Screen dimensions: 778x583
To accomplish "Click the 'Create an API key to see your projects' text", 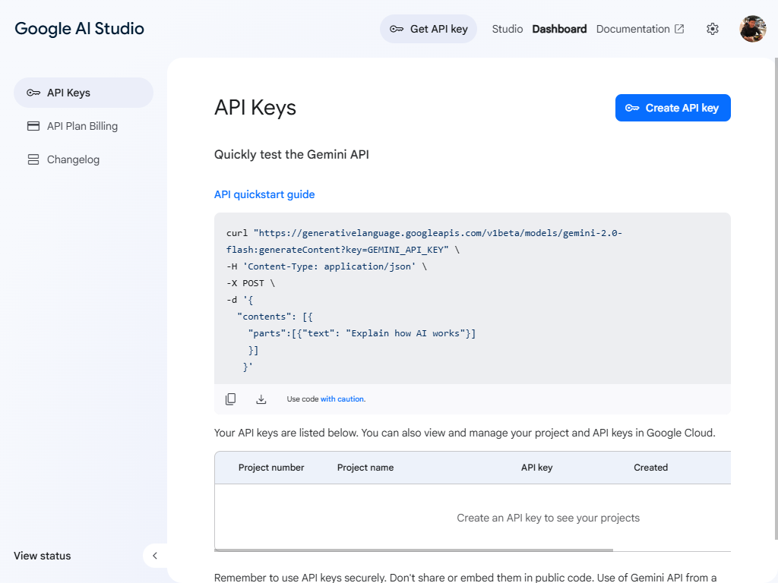I will (x=548, y=518).
